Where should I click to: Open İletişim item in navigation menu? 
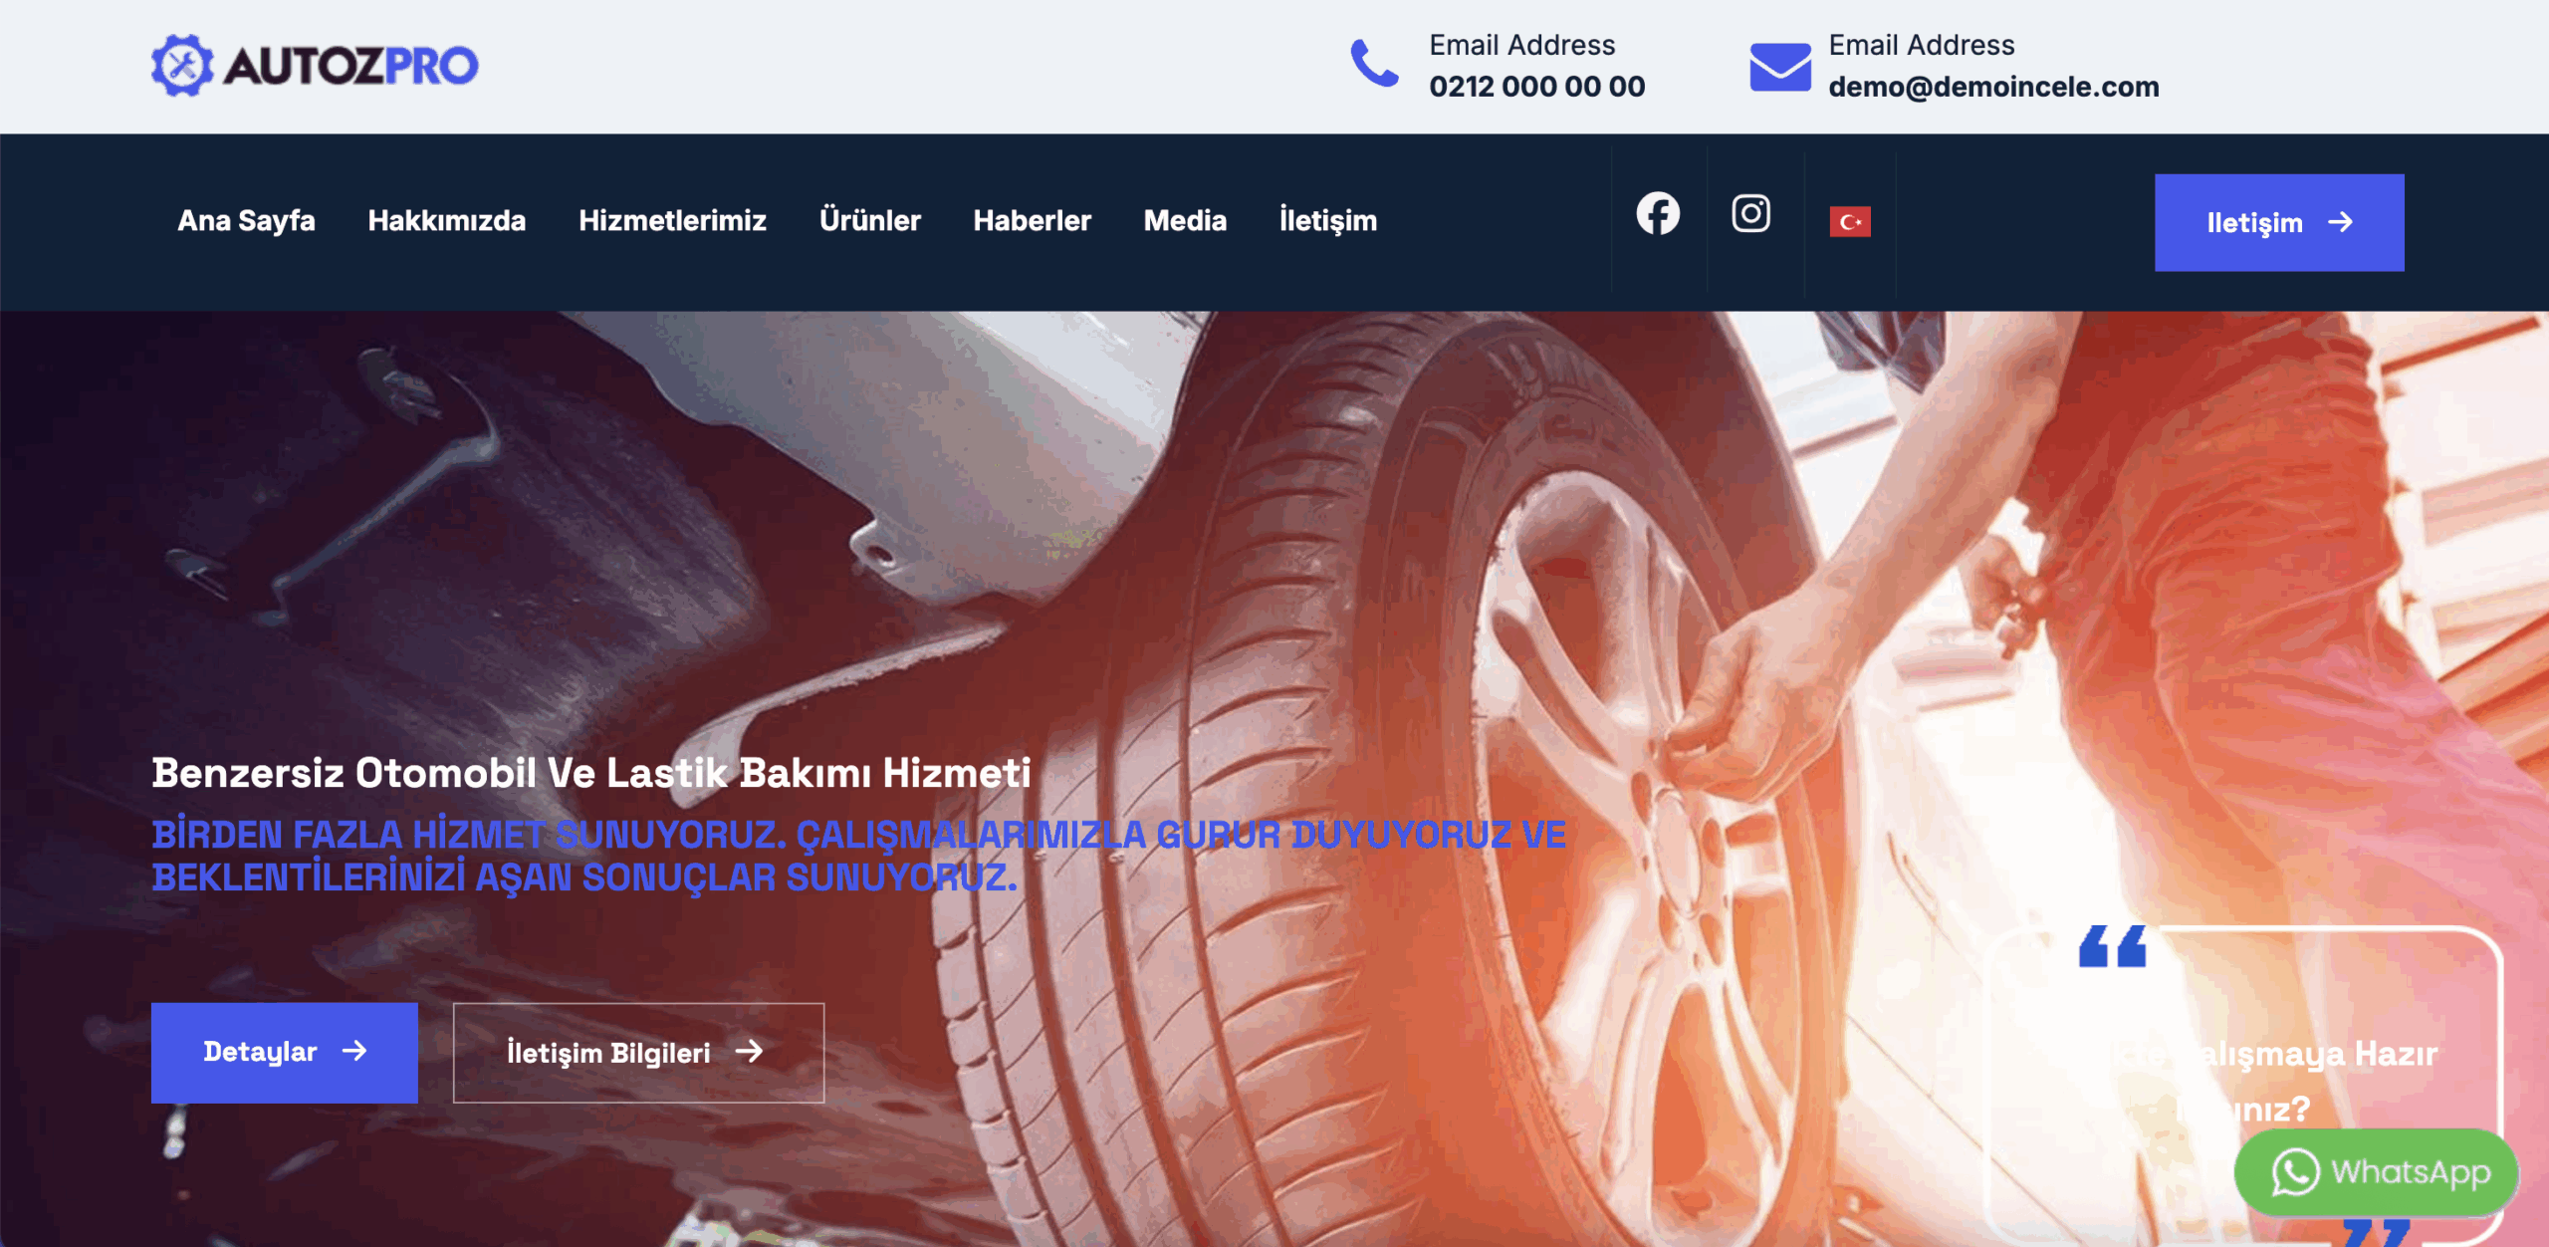pyautogui.click(x=1328, y=220)
